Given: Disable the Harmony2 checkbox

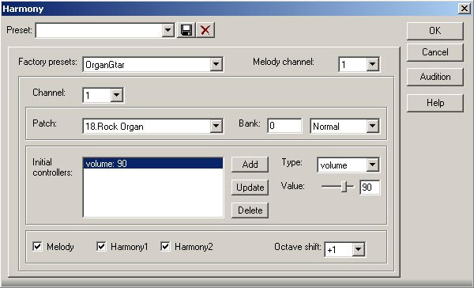Looking at the screenshot, I should coord(165,246).
